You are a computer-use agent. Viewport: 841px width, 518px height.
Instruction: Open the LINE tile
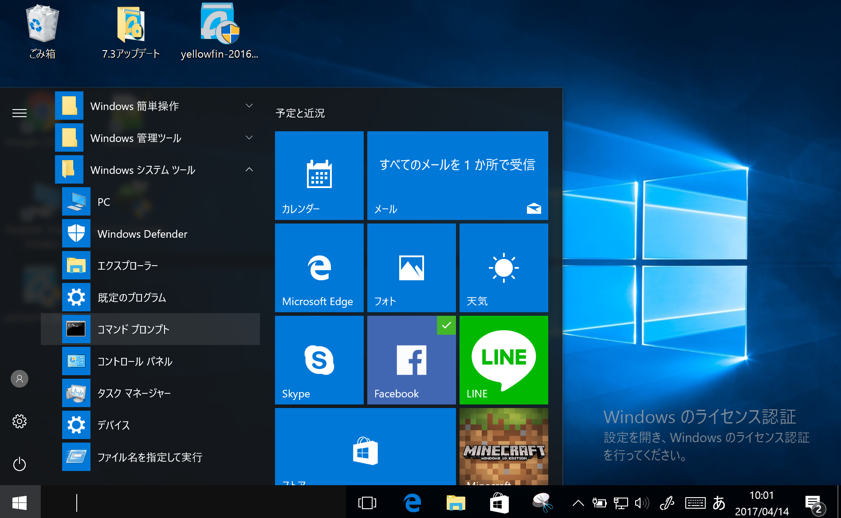504,360
